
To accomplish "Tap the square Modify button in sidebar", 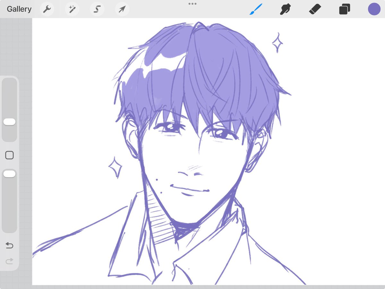I will point(9,155).
